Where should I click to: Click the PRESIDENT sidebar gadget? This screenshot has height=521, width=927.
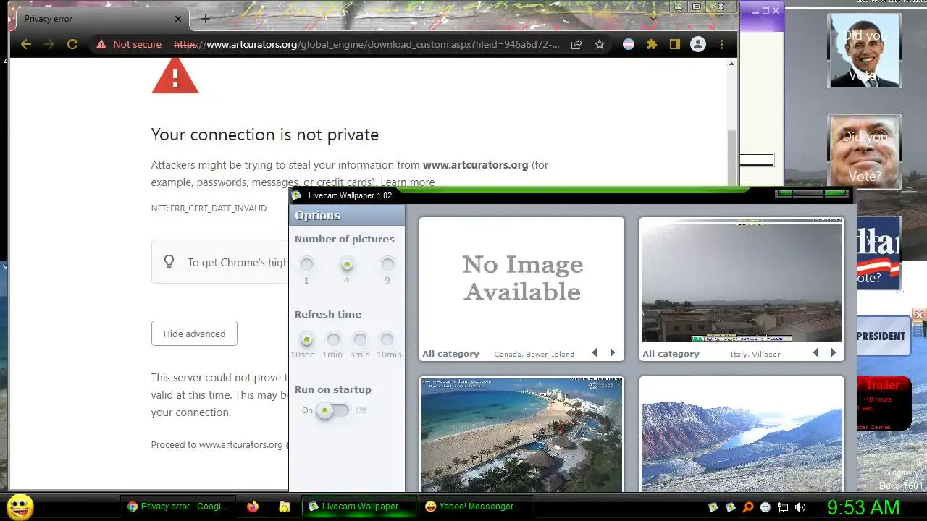click(884, 336)
